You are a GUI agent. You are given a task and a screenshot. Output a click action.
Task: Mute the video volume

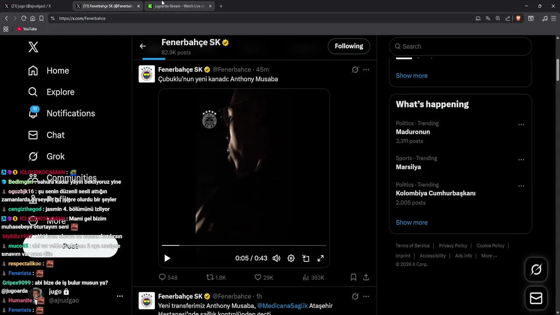pyautogui.click(x=276, y=258)
